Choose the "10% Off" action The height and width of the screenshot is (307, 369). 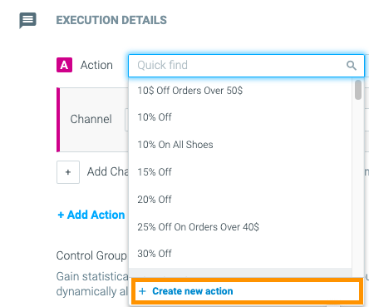(240, 117)
